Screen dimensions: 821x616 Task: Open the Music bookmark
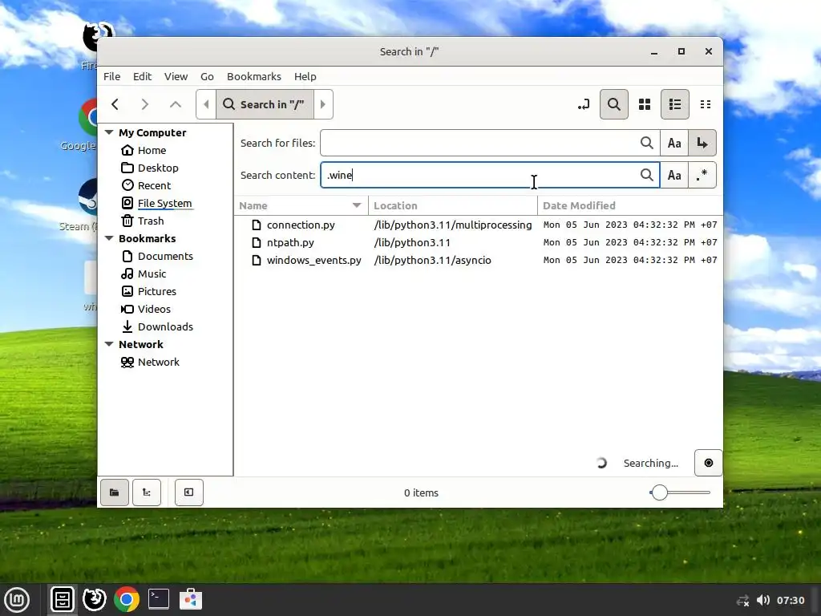(x=152, y=274)
